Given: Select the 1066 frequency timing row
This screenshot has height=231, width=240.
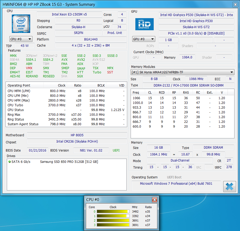Looking at the screenshot, I should 183,98.
